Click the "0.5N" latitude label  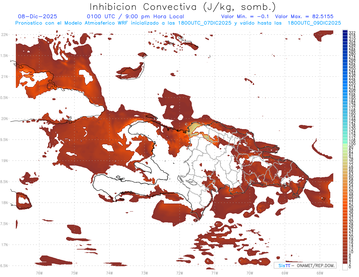[4, 98]
